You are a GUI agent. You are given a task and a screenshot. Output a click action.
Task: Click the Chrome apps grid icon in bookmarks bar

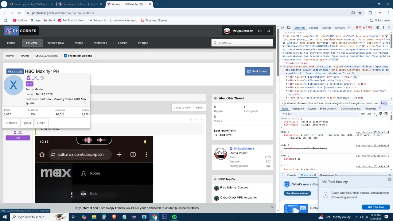coord(5,21)
